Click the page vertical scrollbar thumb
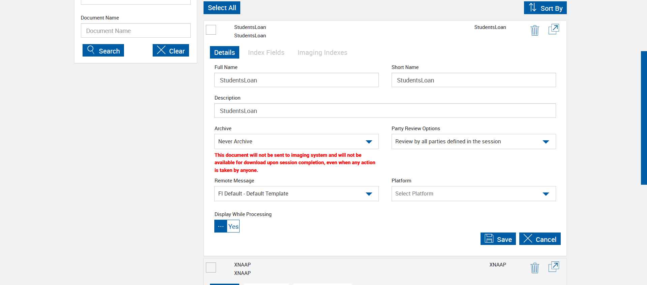647x285 pixels. pyautogui.click(x=644, y=118)
